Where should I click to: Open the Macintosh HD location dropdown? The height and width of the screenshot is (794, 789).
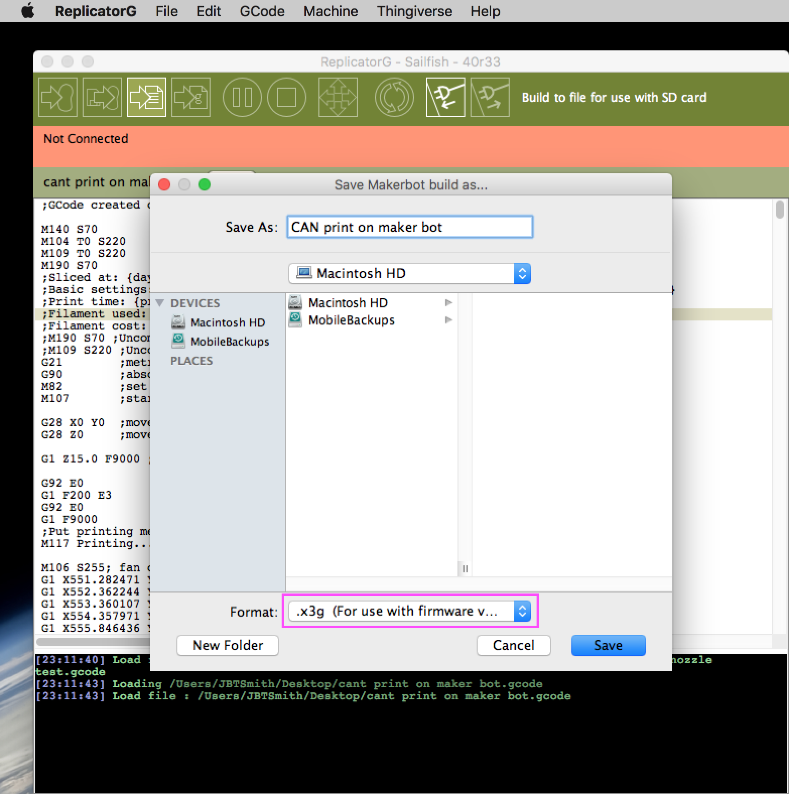(x=410, y=274)
